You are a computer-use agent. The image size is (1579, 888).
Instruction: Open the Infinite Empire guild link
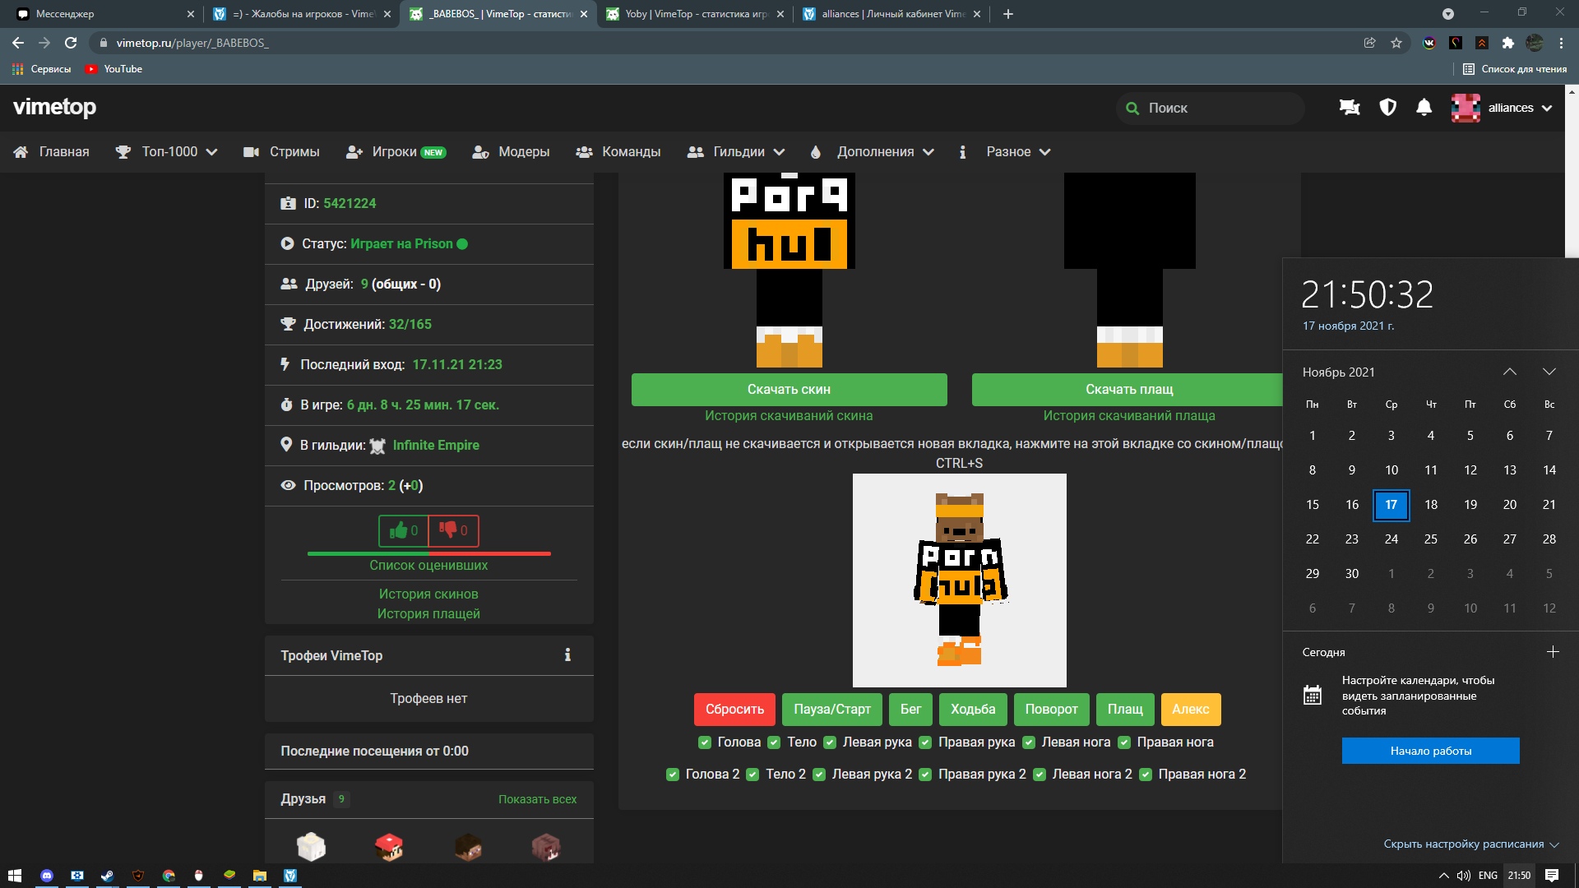click(436, 445)
